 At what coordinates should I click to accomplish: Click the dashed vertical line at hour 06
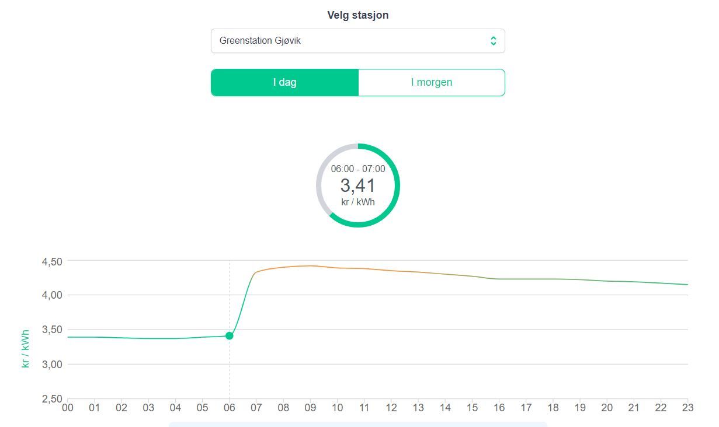[x=229, y=309]
